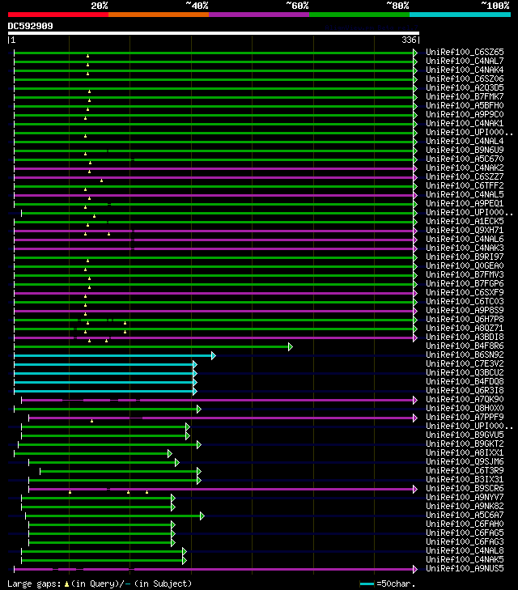The width and height of the screenshot is (518, 590).
Task: Open the UniRef100_C6SZ65 hit label
Action: 465,52
